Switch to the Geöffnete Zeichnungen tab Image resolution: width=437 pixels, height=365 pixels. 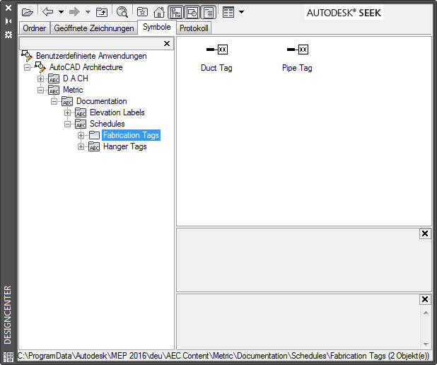point(94,28)
